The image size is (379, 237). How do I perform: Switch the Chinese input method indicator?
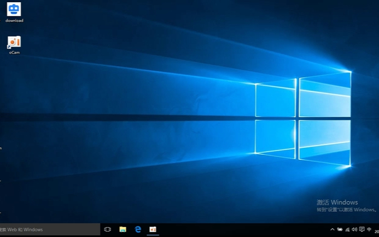[x=369, y=229]
